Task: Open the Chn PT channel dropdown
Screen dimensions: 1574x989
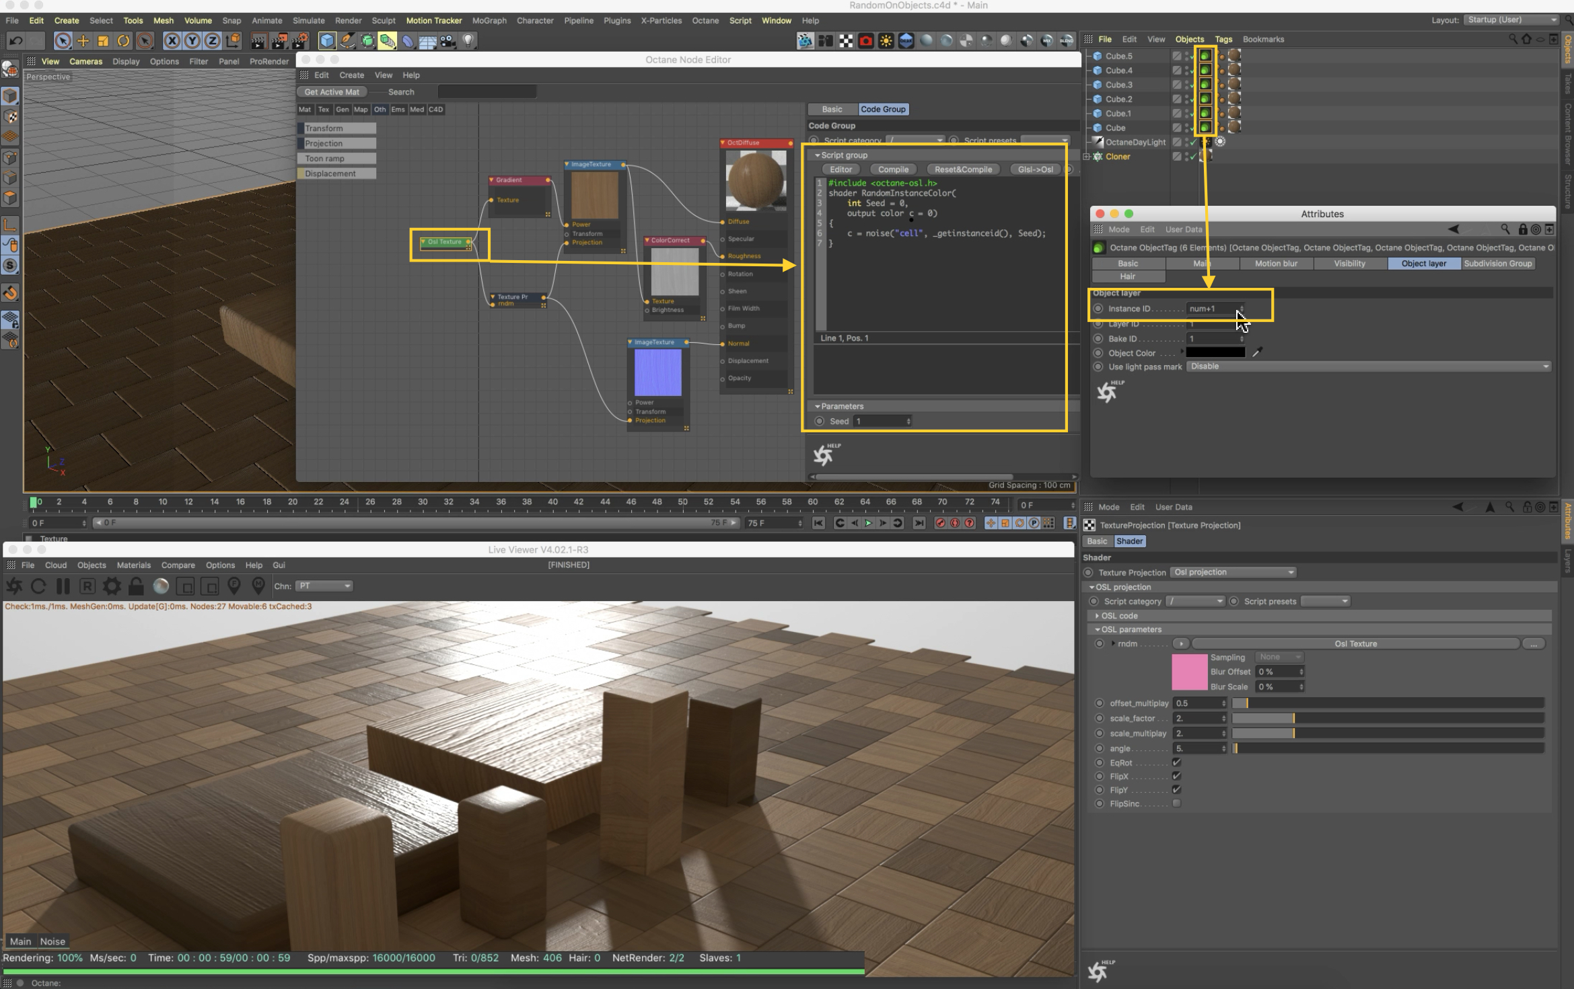Action: pyautogui.click(x=324, y=586)
